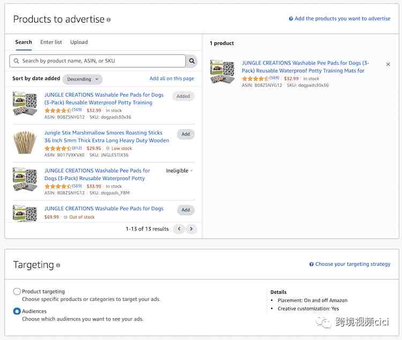This screenshot has width=402, height=340.
Task: Remove selected Jungle Creations product with X
Action: click(388, 64)
